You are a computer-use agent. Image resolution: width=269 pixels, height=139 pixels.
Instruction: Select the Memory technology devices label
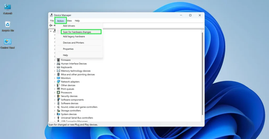pyautogui.click(x=76, y=71)
